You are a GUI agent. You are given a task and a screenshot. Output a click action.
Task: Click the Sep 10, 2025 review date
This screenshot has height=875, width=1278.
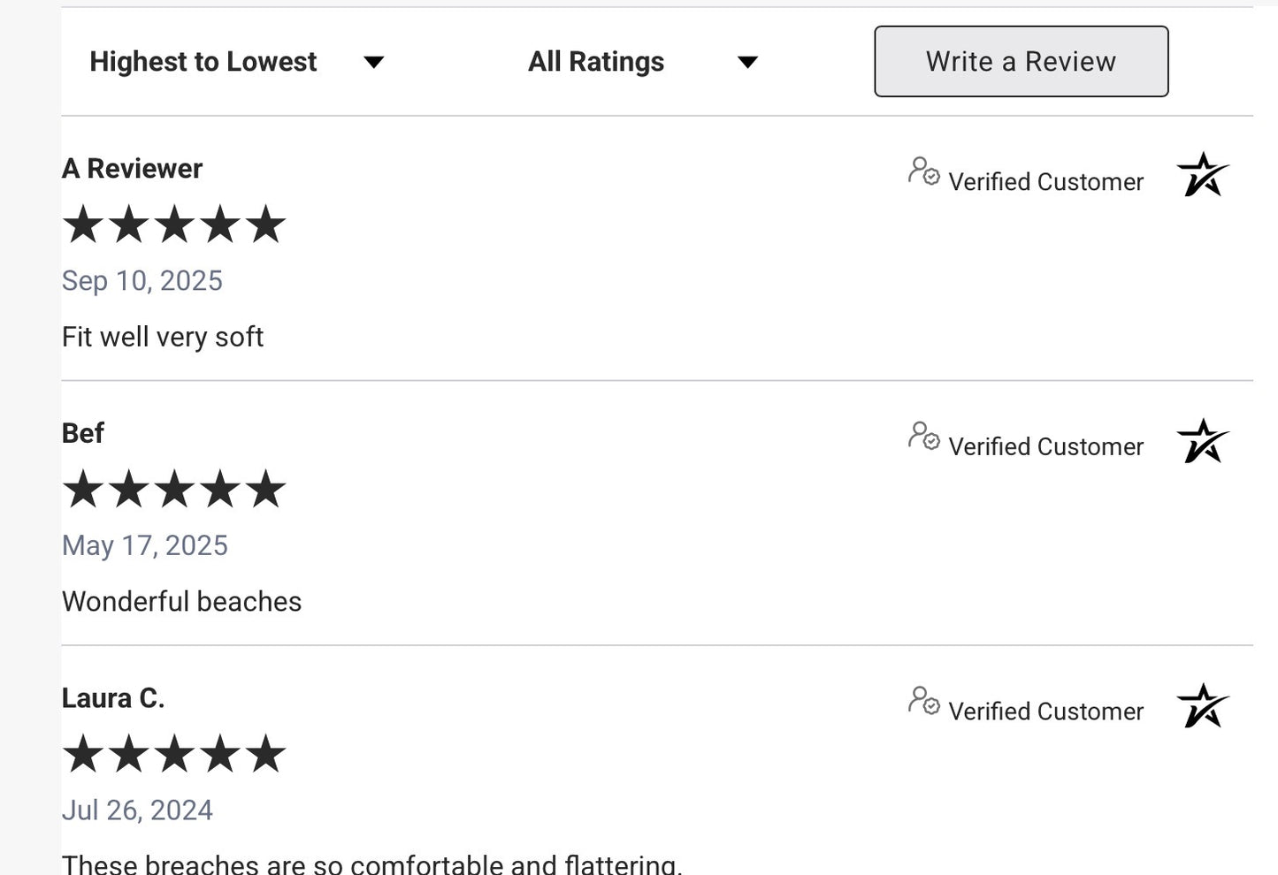[x=142, y=281]
